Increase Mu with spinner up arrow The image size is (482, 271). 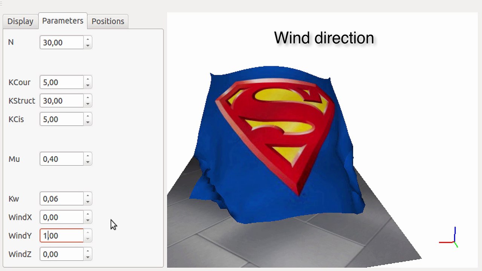(87, 156)
